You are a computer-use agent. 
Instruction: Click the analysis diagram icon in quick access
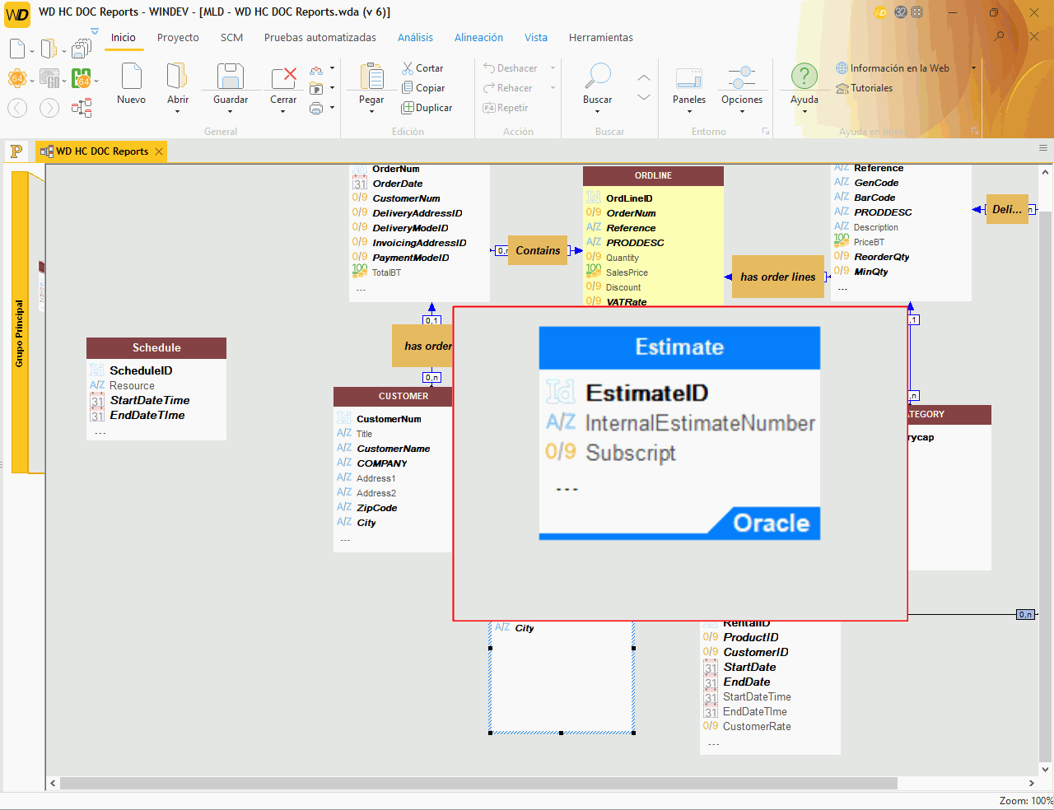pos(82,108)
